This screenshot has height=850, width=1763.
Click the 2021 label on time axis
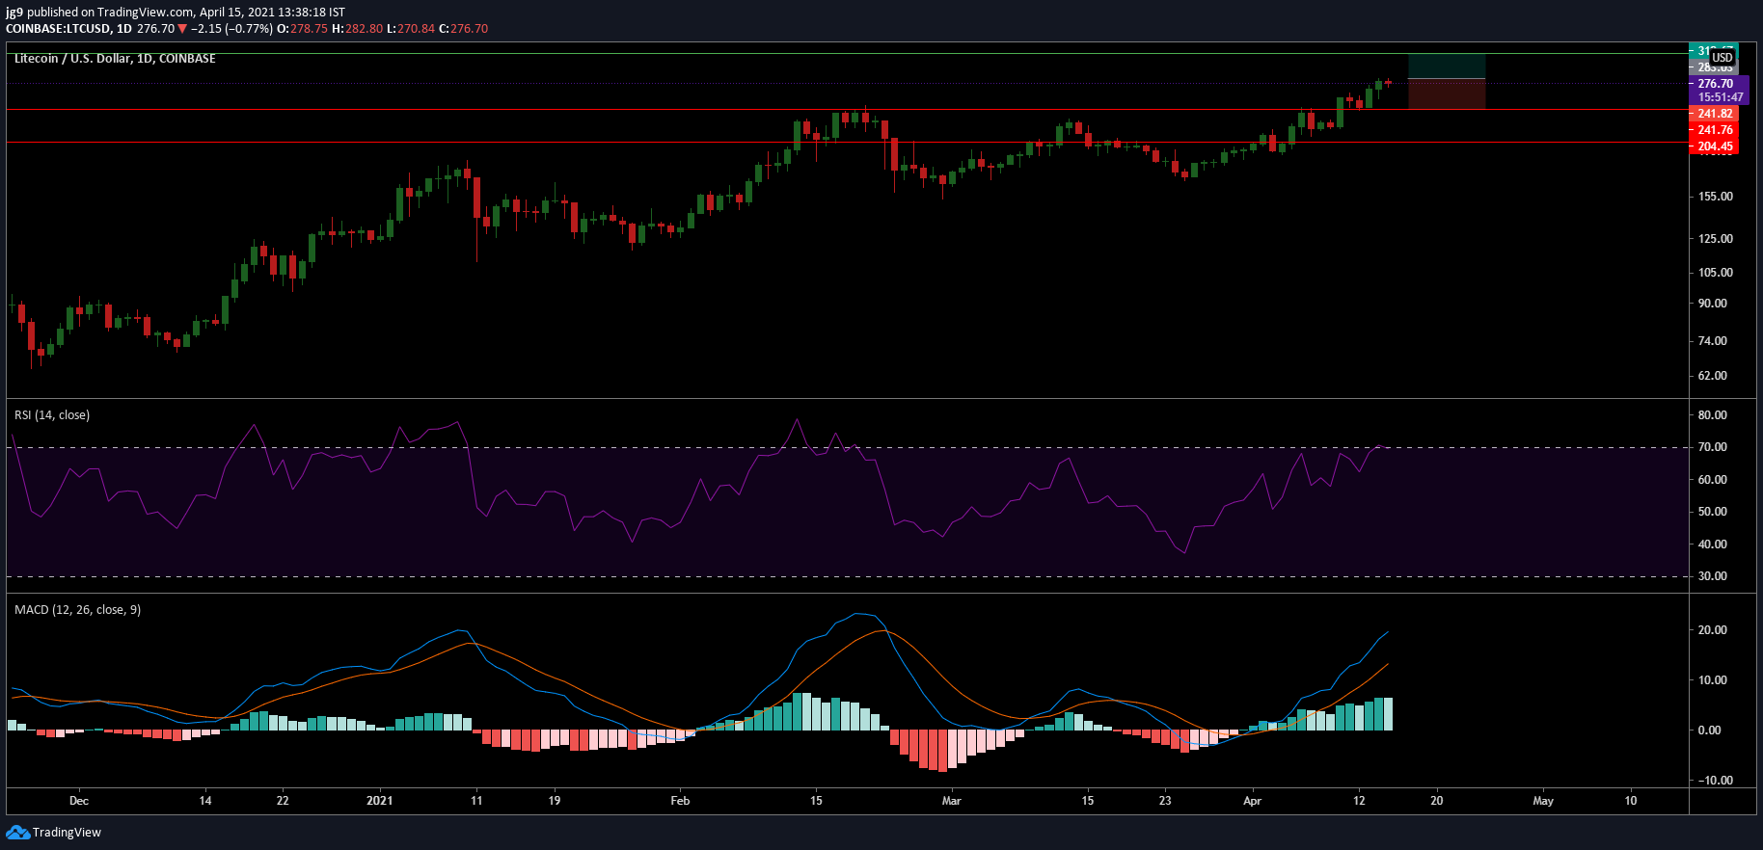point(380,801)
